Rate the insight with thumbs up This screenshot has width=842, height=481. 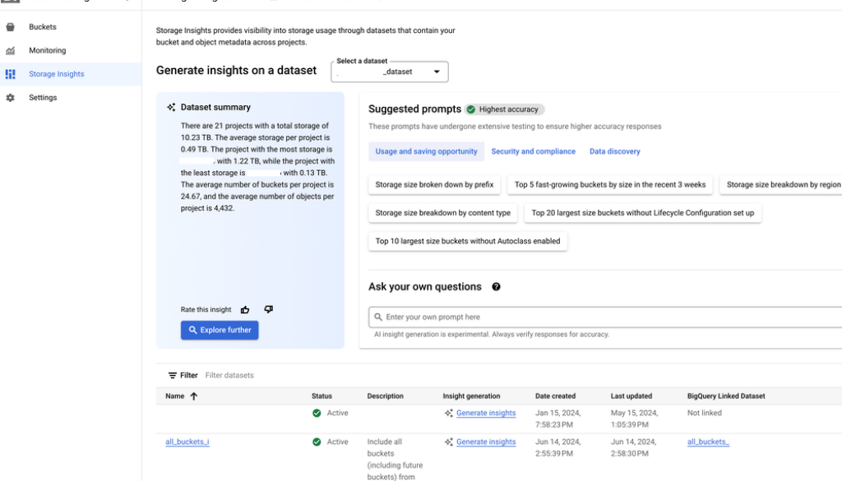point(245,310)
